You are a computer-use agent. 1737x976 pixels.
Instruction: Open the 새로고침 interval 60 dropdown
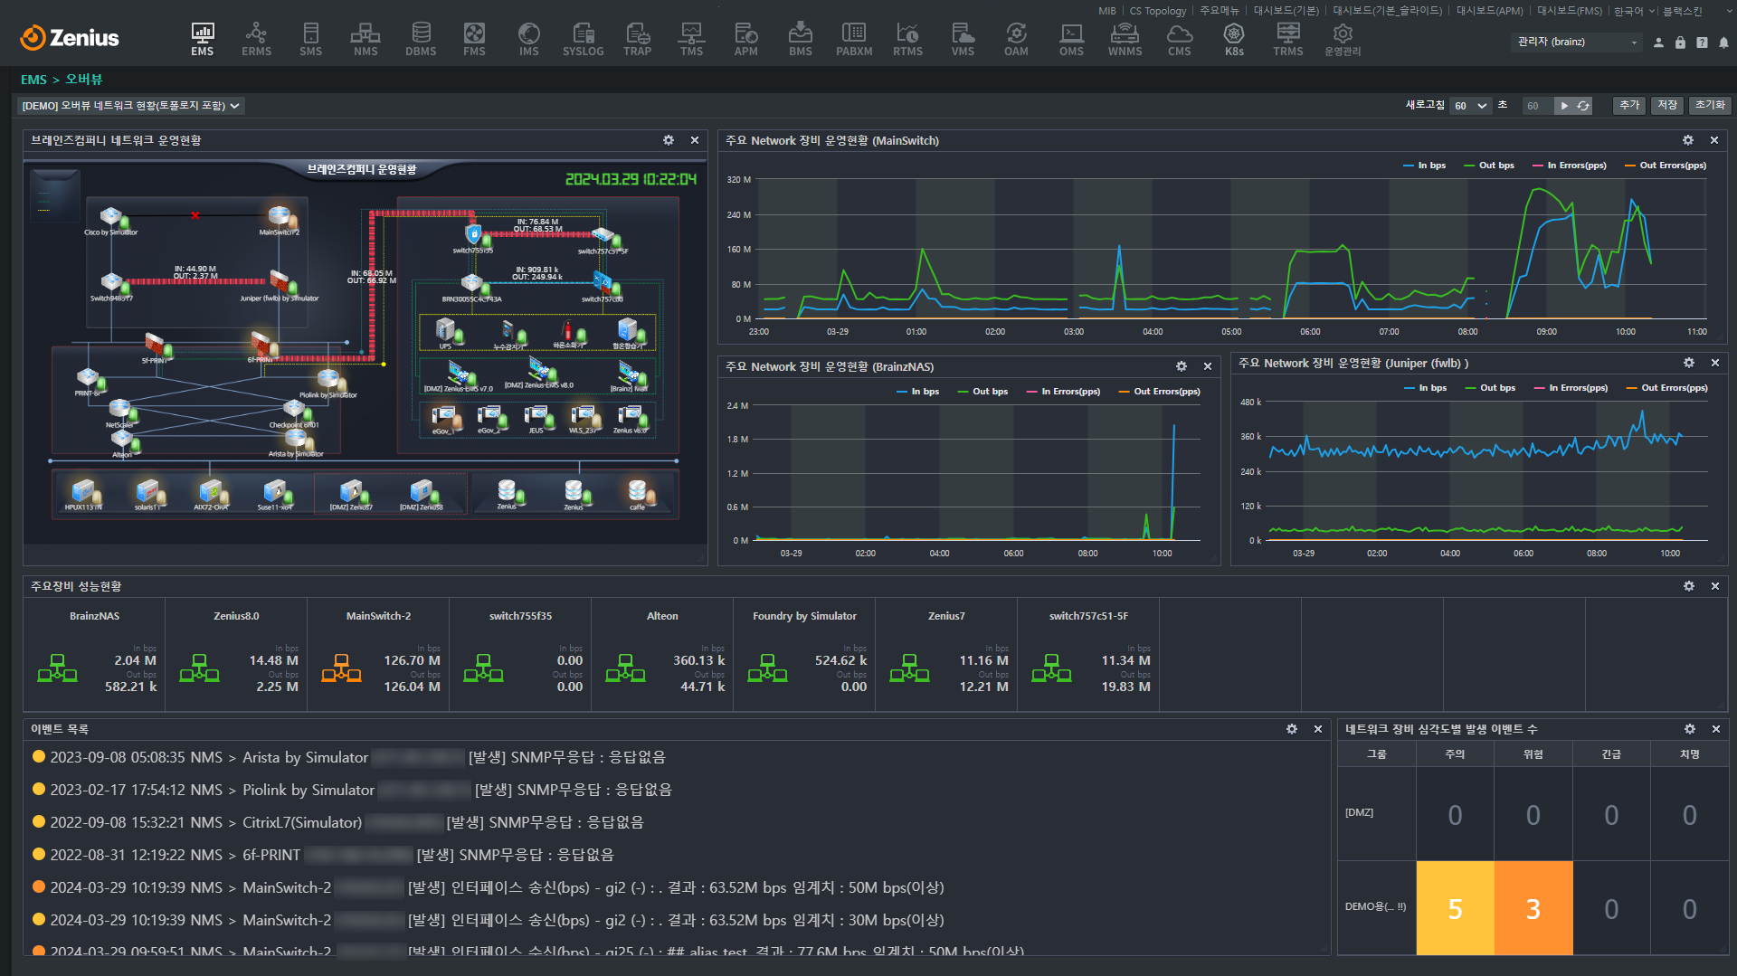tap(1470, 106)
